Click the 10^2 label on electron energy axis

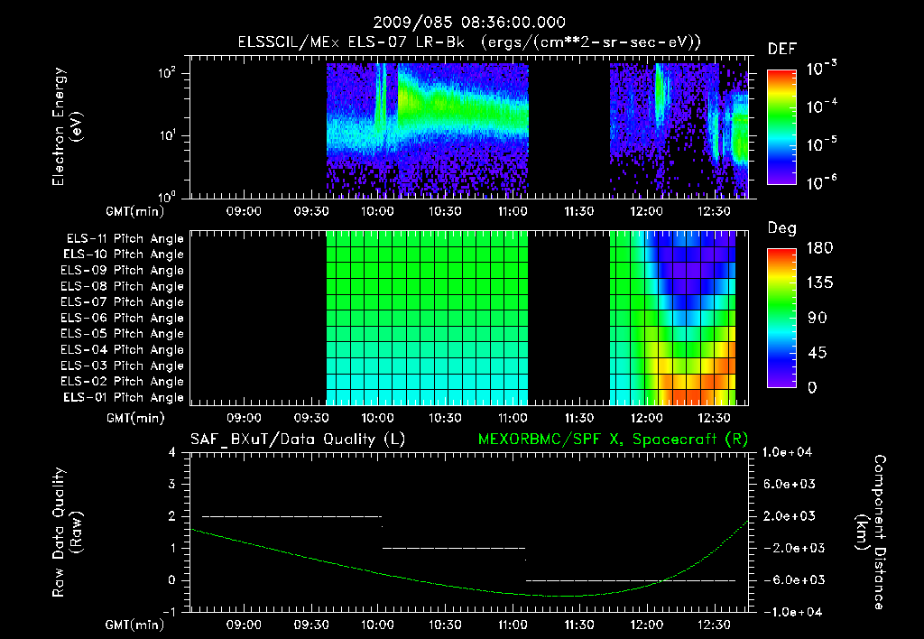tap(167, 74)
